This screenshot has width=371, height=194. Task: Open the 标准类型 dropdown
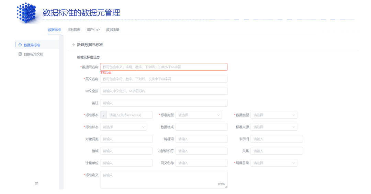[x=199, y=115]
